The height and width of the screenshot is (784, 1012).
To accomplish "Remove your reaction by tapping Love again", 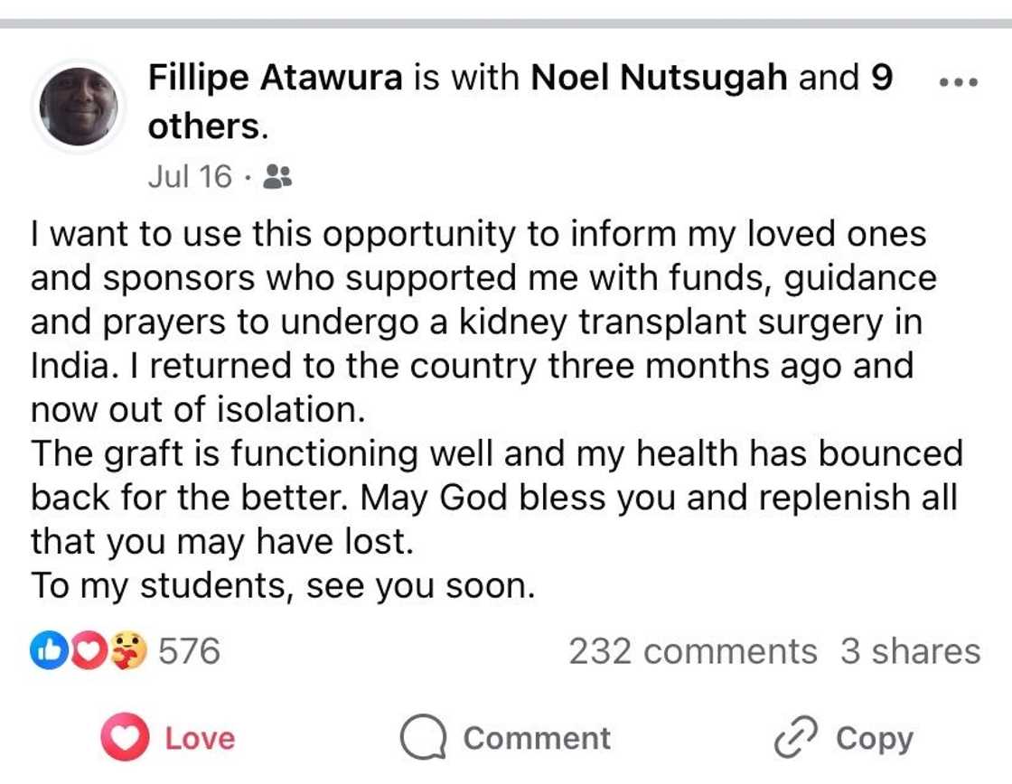I will 168,738.
